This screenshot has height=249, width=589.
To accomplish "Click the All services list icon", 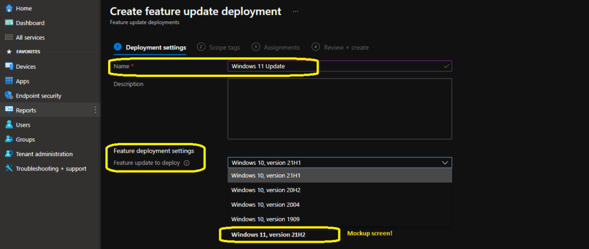I will point(9,37).
